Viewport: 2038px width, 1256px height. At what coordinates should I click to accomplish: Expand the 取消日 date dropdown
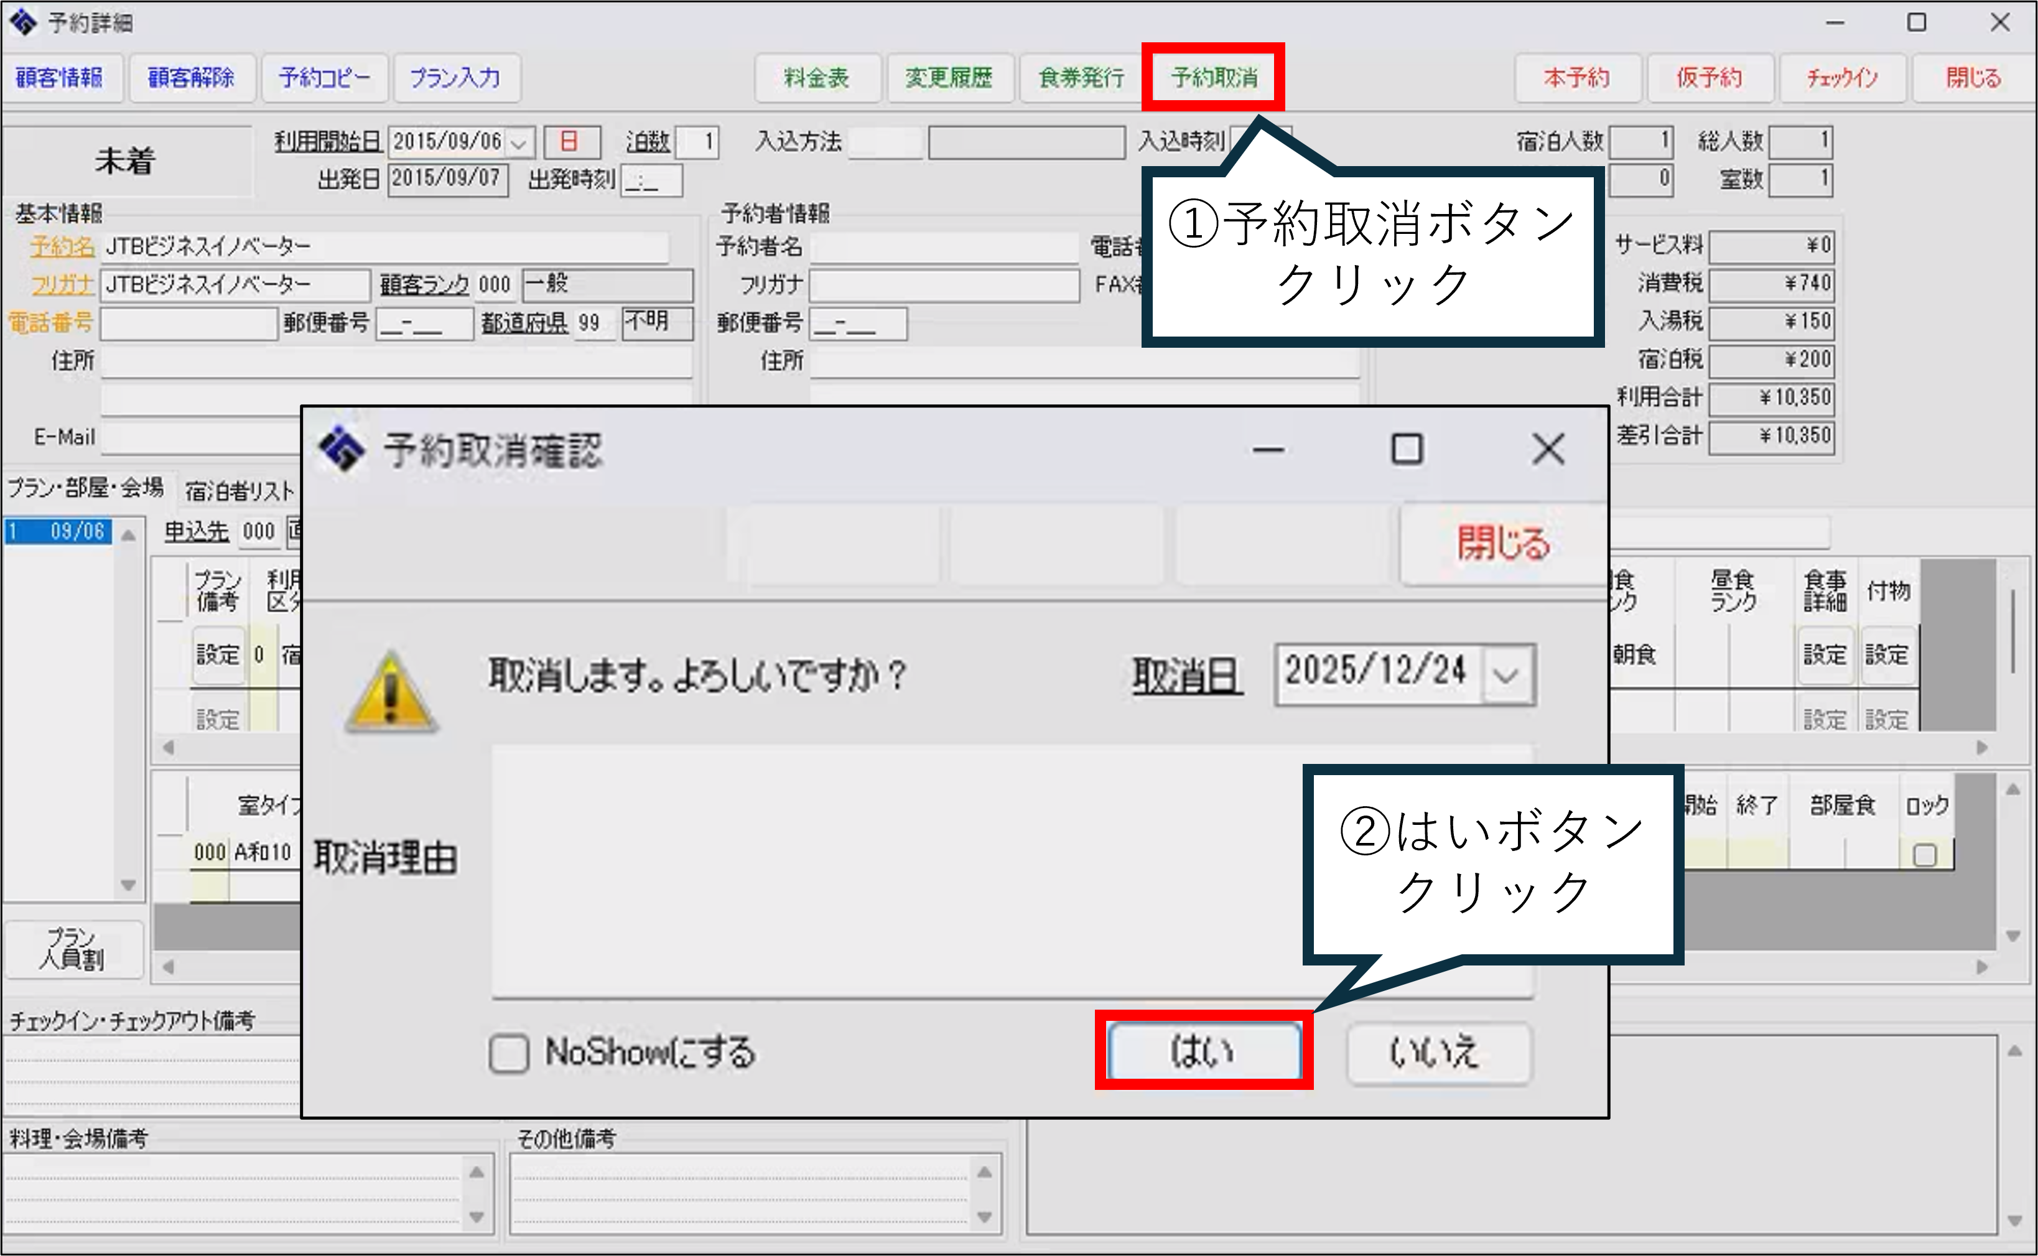[1505, 674]
